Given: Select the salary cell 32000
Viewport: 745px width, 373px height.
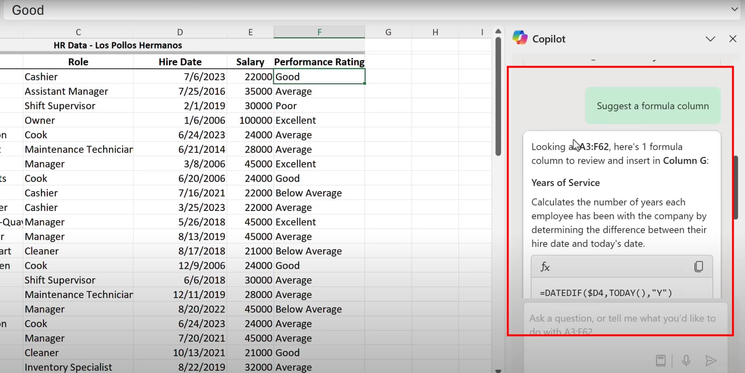Looking at the screenshot, I should [x=250, y=367].
